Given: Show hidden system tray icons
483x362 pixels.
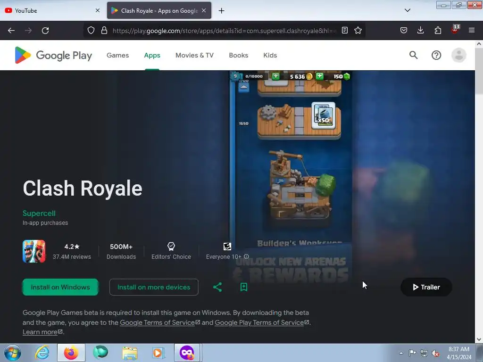Looking at the screenshot, I should (401, 353).
